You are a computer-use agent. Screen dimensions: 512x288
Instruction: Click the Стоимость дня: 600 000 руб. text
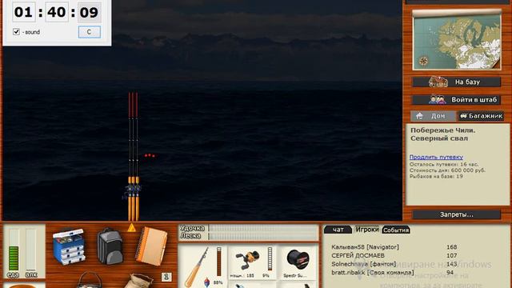[x=447, y=170]
